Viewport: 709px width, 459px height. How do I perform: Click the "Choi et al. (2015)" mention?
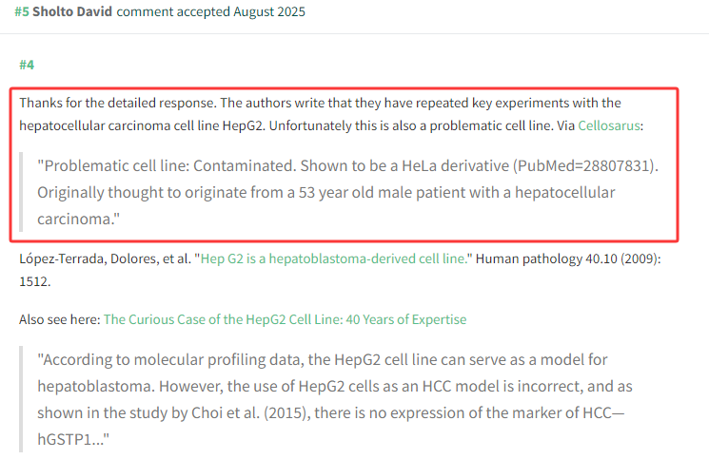(284, 414)
